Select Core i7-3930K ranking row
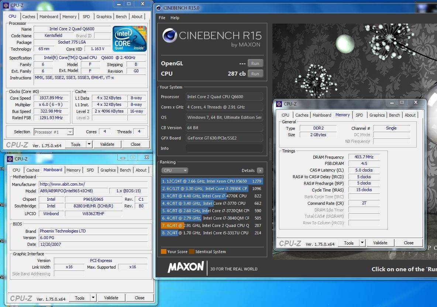This screenshot has width=437, height=307. pyautogui.click(x=212, y=189)
